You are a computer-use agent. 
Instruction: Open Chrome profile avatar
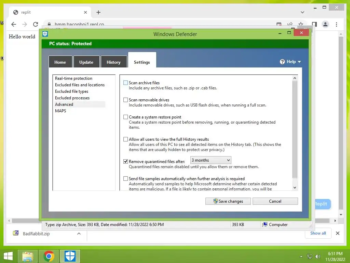pyautogui.click(x=325, y=24)
